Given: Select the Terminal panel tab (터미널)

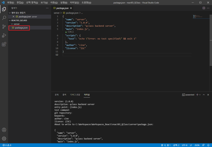Looking at the screenshot, I should [87, 95].
